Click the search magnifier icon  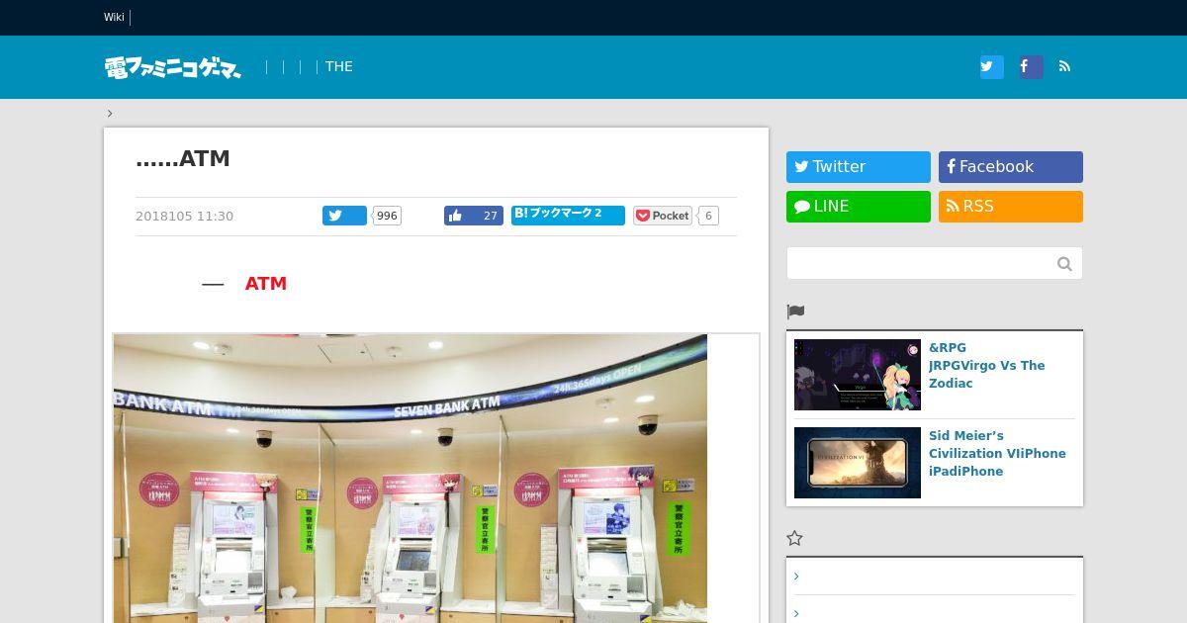click(1064, 263)
